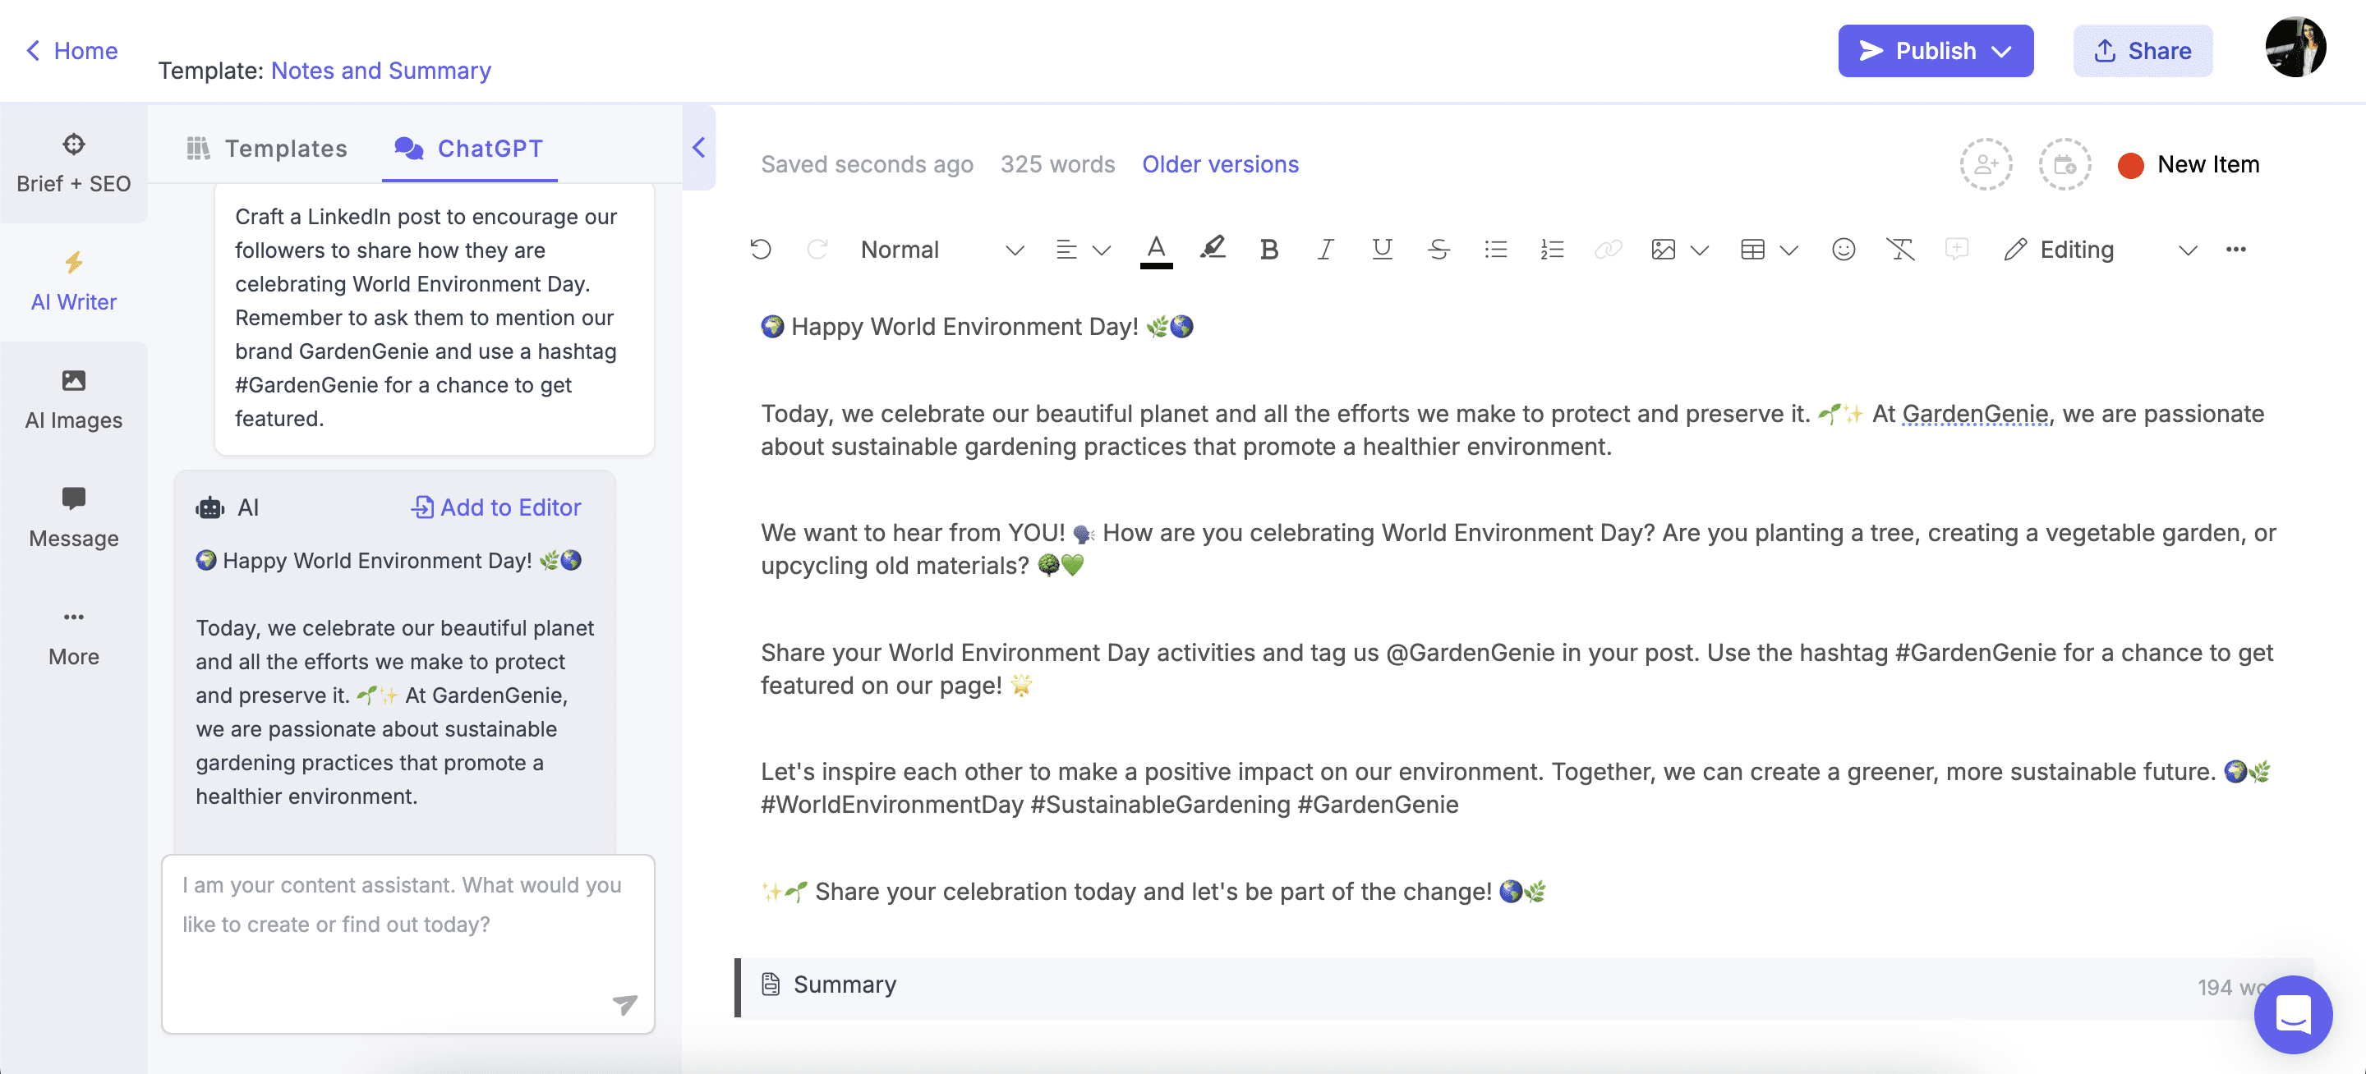The image size is (2366, 1074).
Task: Go back to Home
Action: pos(71,50)
